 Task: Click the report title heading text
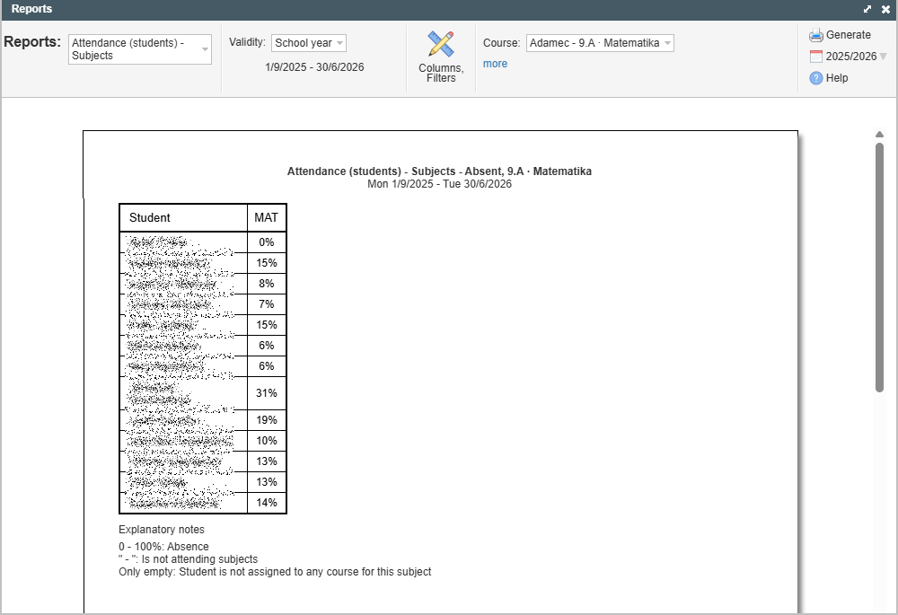[x=439, y=171]
